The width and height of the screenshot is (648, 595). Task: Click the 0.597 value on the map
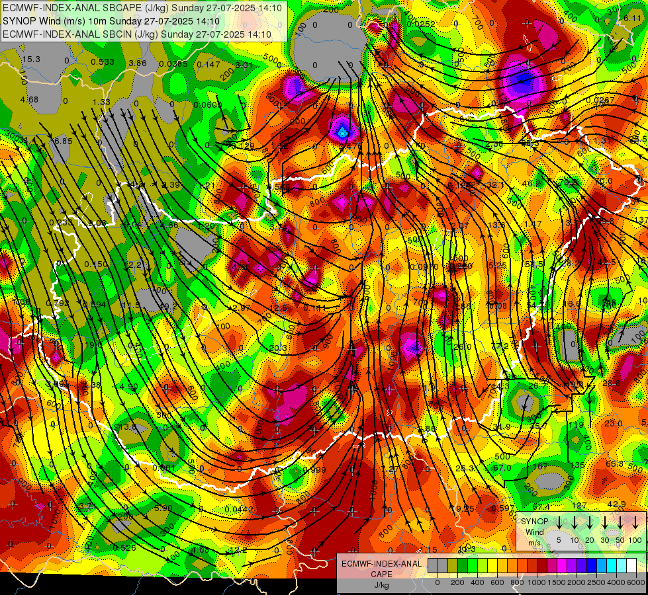502,508
